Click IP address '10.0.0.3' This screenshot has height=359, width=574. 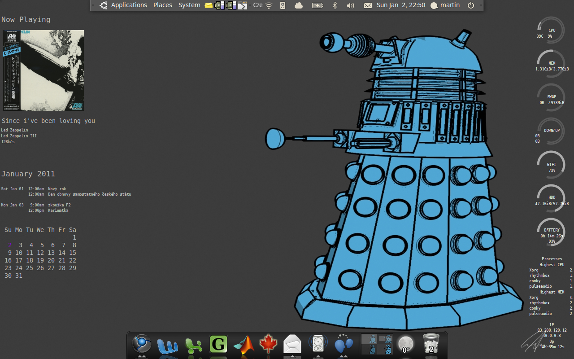click(x=552, y=335)
